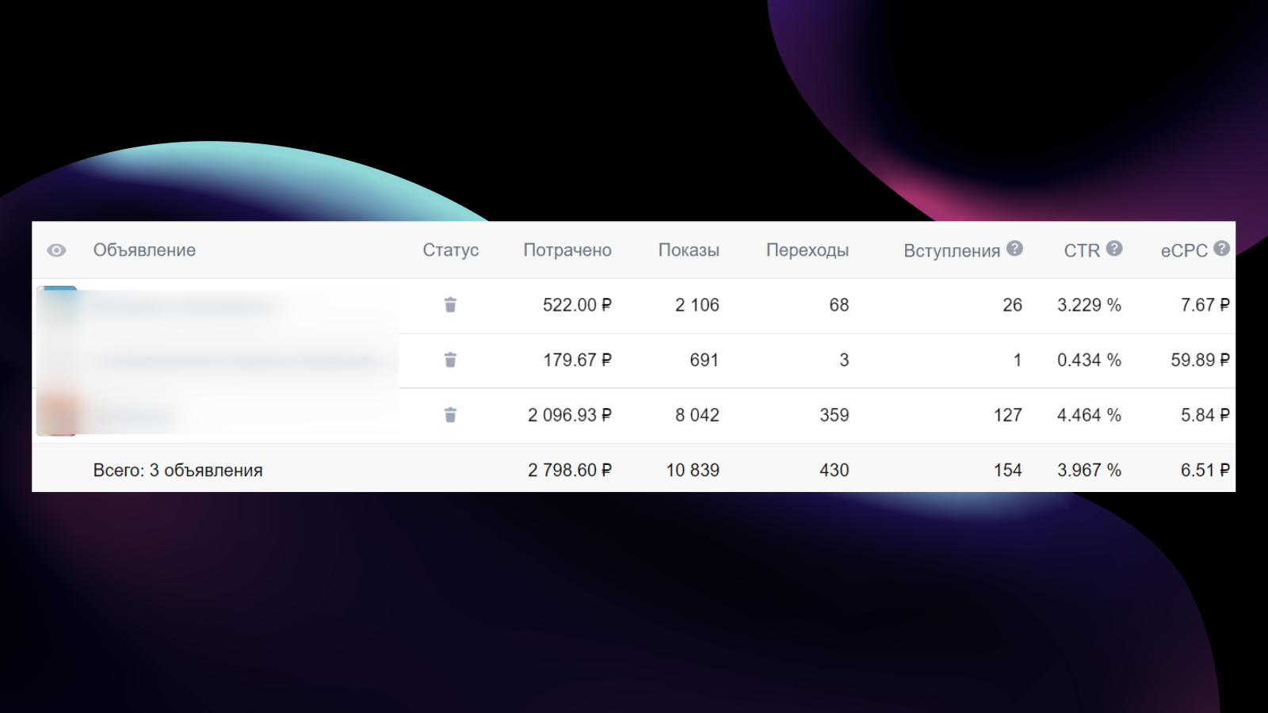This screenshot has width=1268, height=713.
Task: Click the 'Всего: 3 объявления' summary label
Action: click(178, 471)
